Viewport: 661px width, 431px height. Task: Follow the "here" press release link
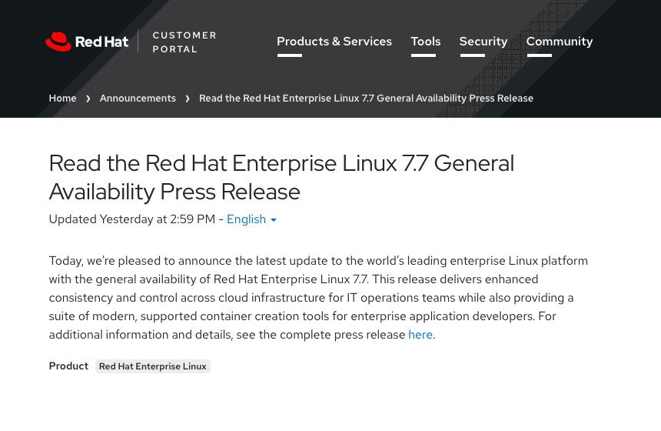[420, 335]
